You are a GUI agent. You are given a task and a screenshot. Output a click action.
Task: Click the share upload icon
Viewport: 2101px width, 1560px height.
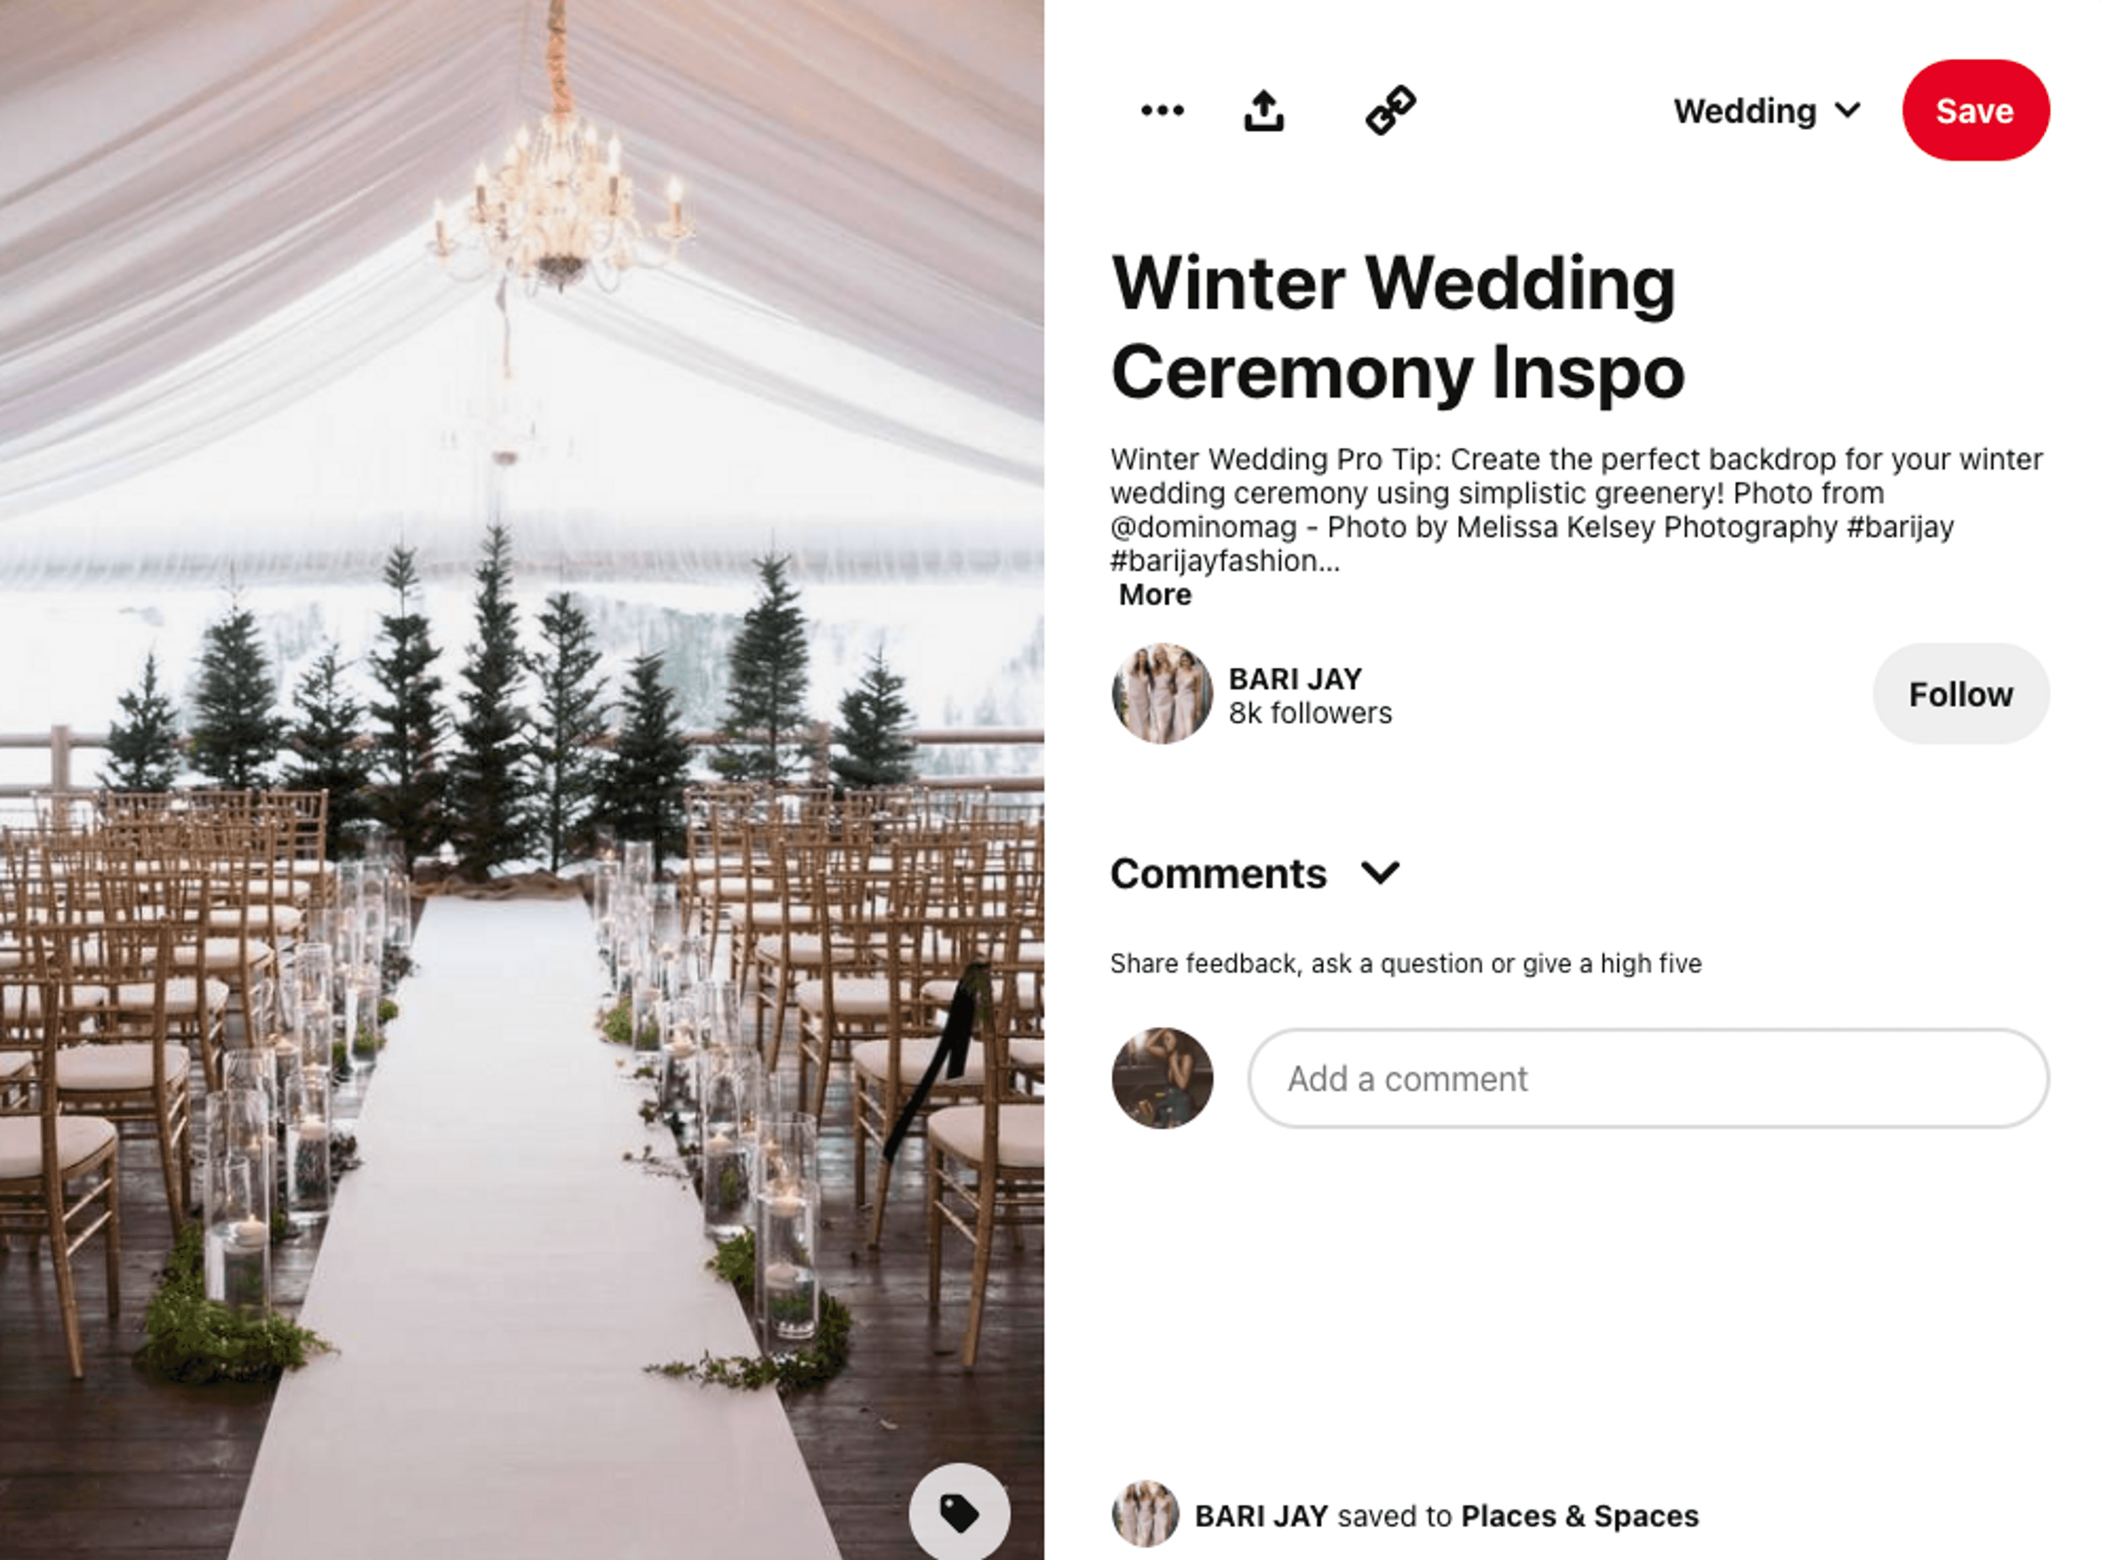click(x=1263, y=111)
